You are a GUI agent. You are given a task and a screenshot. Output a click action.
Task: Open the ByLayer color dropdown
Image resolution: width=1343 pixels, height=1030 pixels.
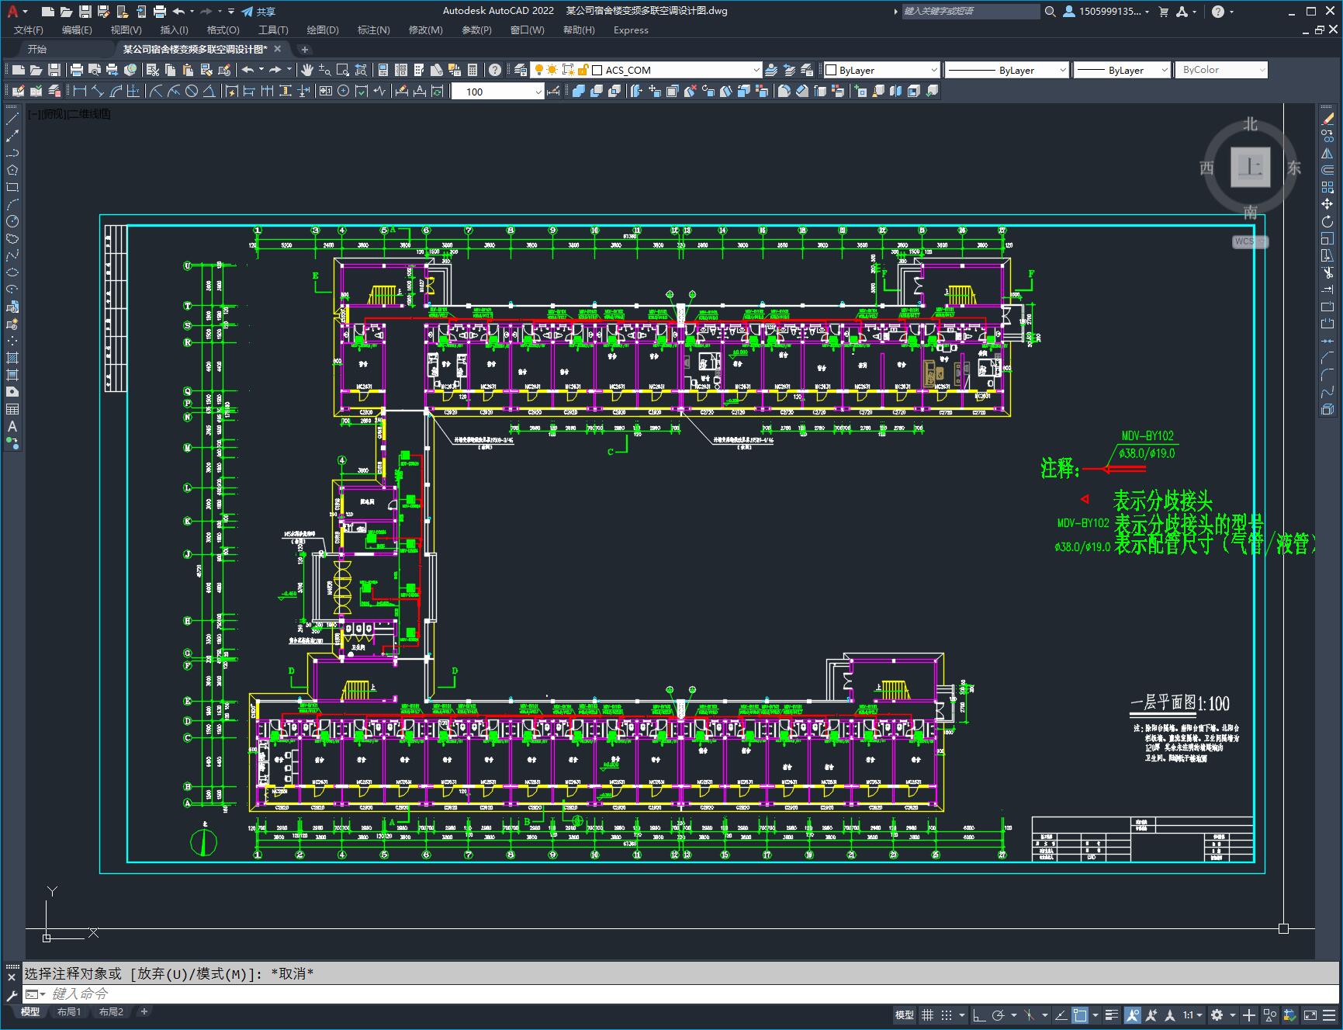click(x=881, y=70)
